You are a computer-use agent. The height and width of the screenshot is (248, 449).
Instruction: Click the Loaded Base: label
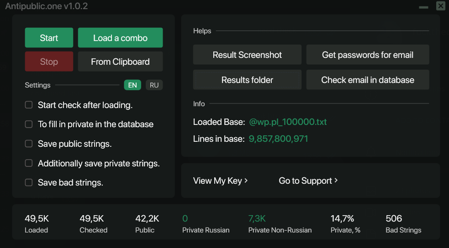pyautogui.click(x=219, y=122)
